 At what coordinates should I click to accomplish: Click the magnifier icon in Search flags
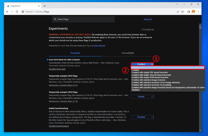pyautogui.click(x=55, y=19)
